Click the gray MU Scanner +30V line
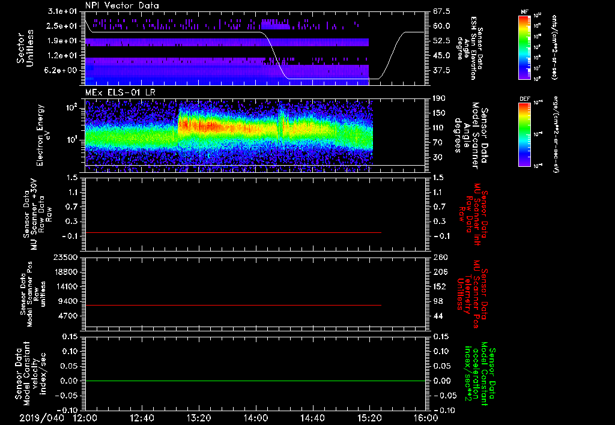This screenshot has height=425, width=615. [x=233, y=232]
